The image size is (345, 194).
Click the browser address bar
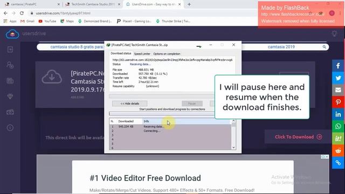tap(141, 13)
